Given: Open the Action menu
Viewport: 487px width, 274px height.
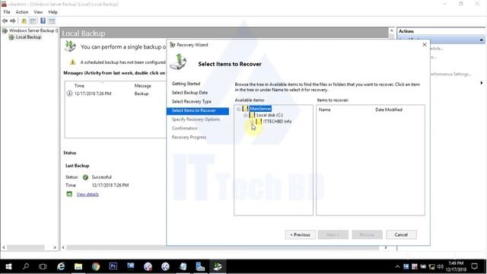Looking at the screenshot, I should pos(22,12).
